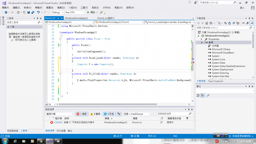This screenshot has height=144, width=256.
Task: Click the Navigate Backward arrow icon
Action: pos(6,12)
